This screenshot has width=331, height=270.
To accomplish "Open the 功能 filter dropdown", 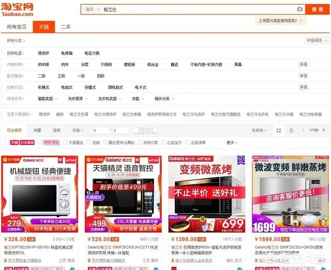I will click(x=138, y=99).
